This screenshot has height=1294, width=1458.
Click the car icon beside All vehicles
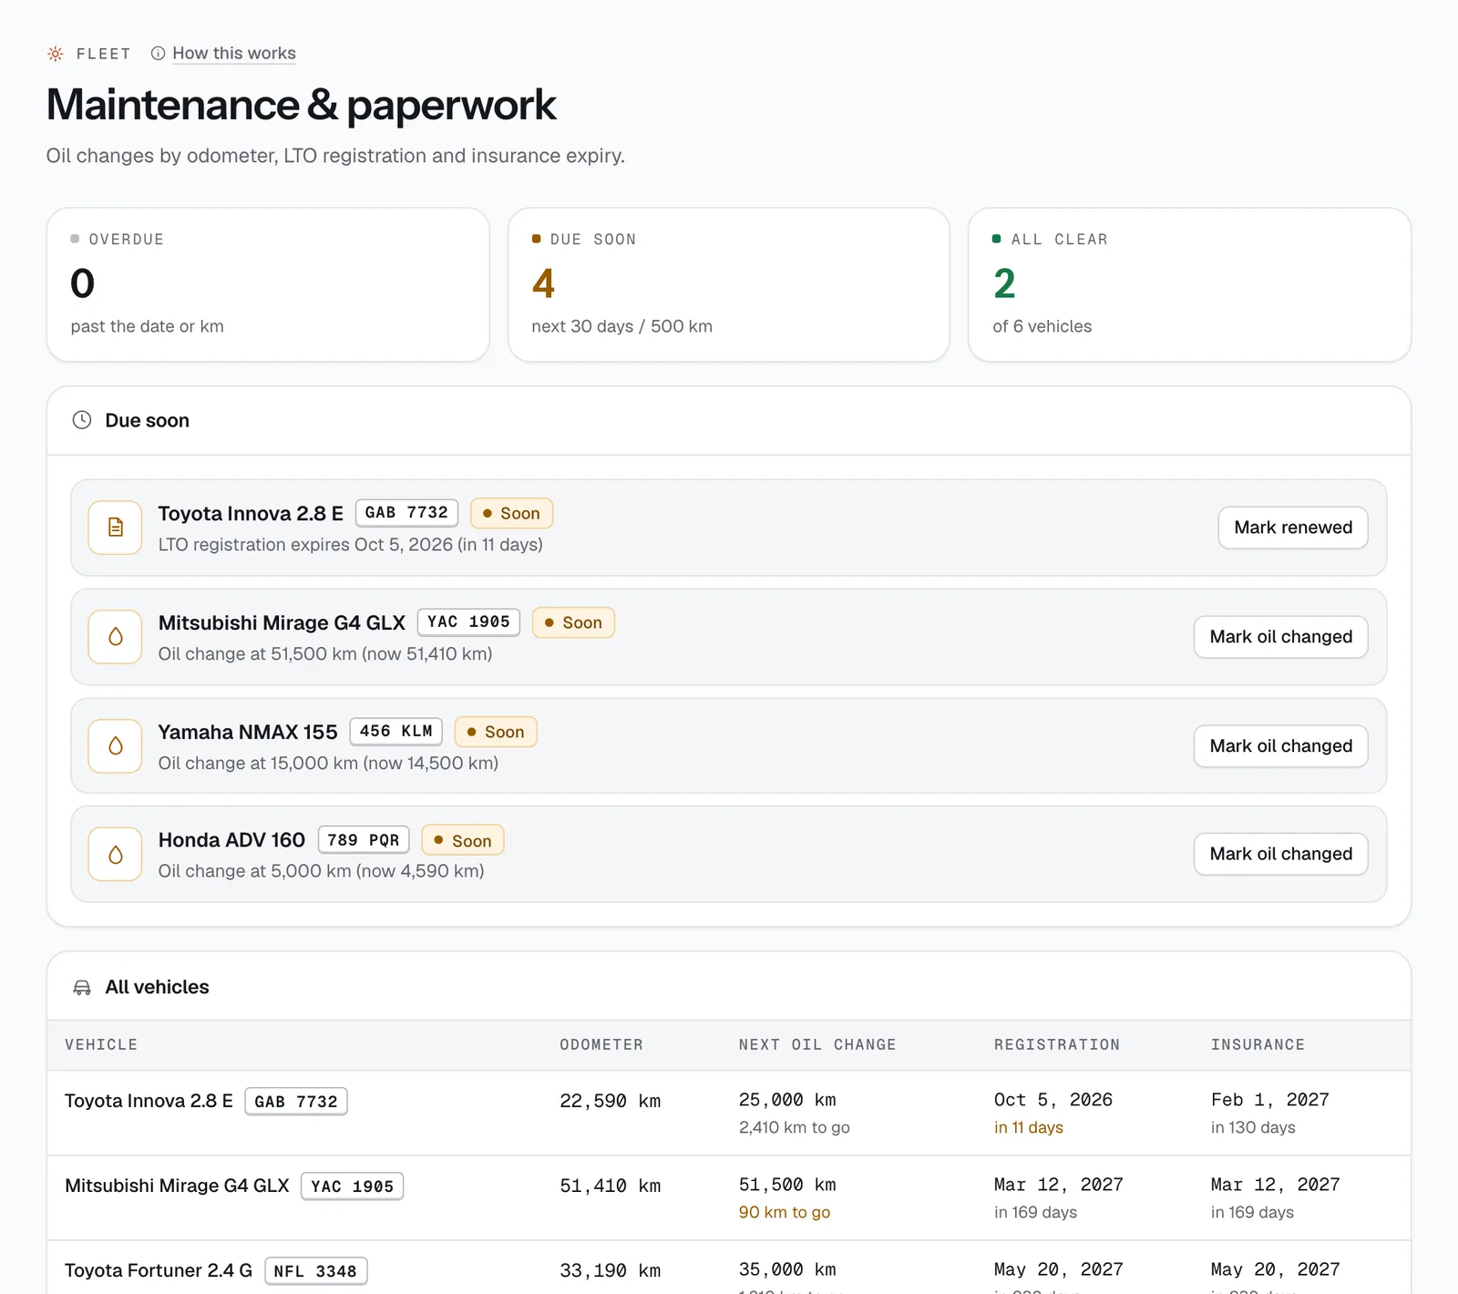82,988
